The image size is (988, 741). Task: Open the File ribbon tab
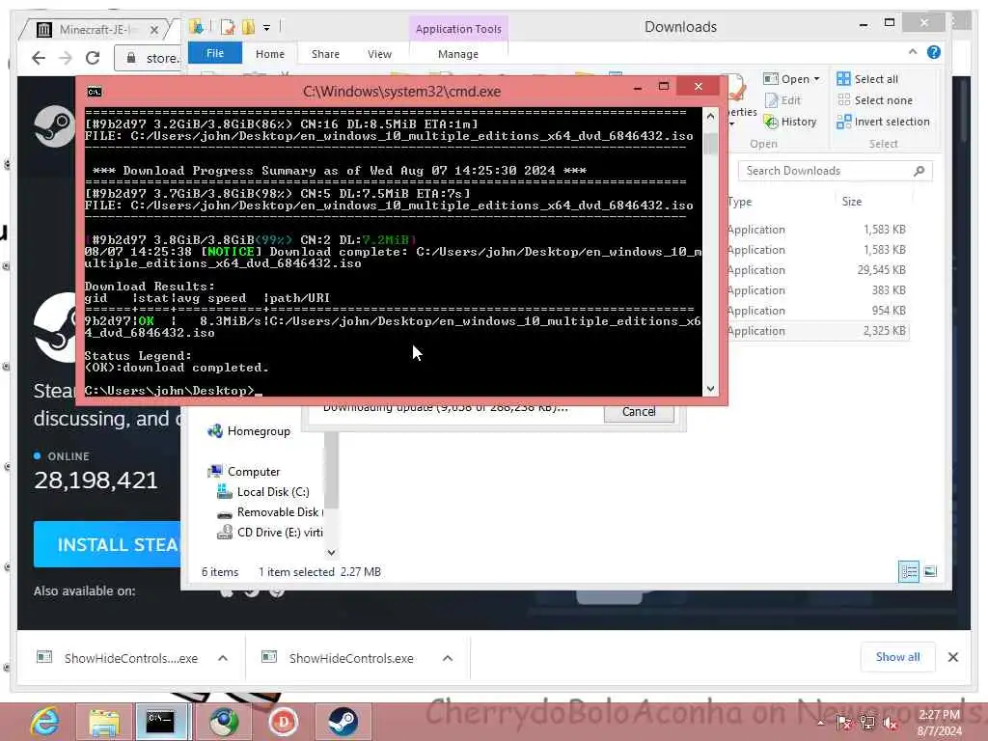pos(215,54)
